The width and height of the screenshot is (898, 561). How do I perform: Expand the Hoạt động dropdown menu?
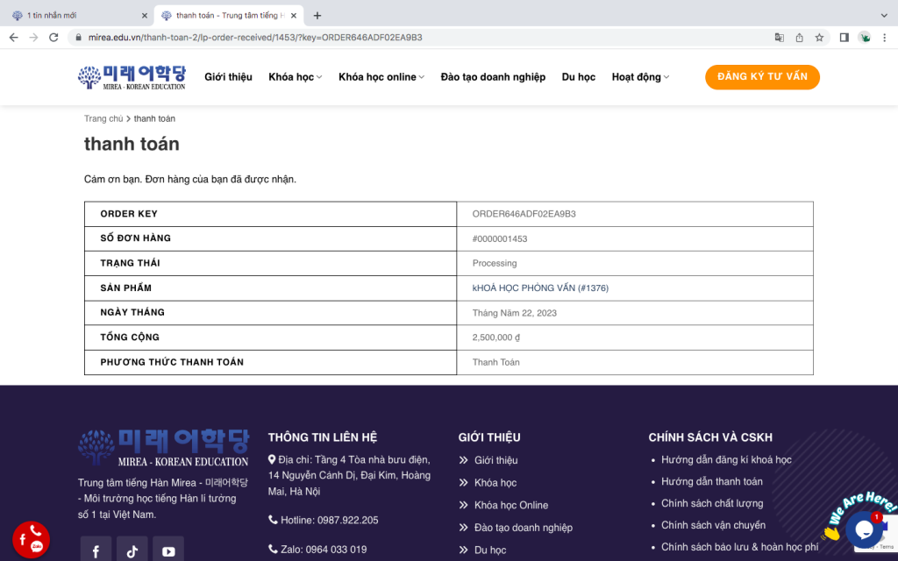tap(640, 77)
